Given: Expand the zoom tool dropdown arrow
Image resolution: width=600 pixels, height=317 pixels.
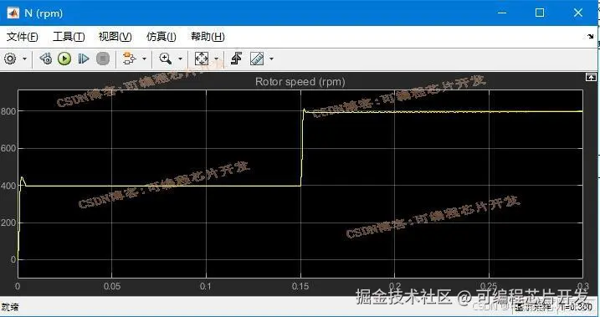Looking at the screenshot, I should (180, 59).
